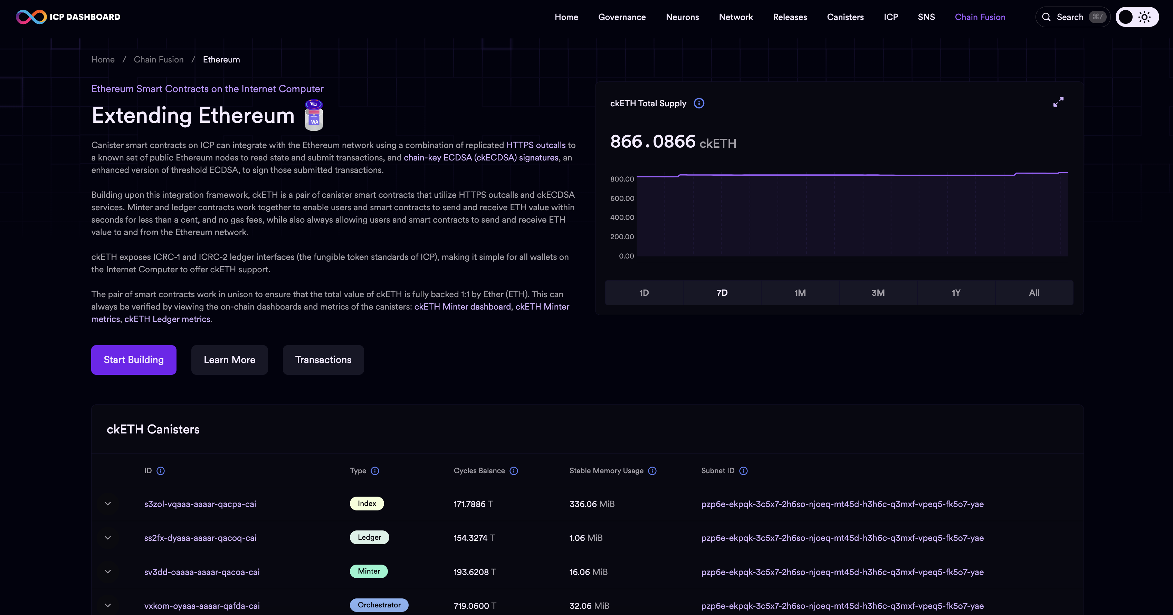Click the Index type badge
The height and width of the screenshot is (615, 1173).
pos(366,504)
